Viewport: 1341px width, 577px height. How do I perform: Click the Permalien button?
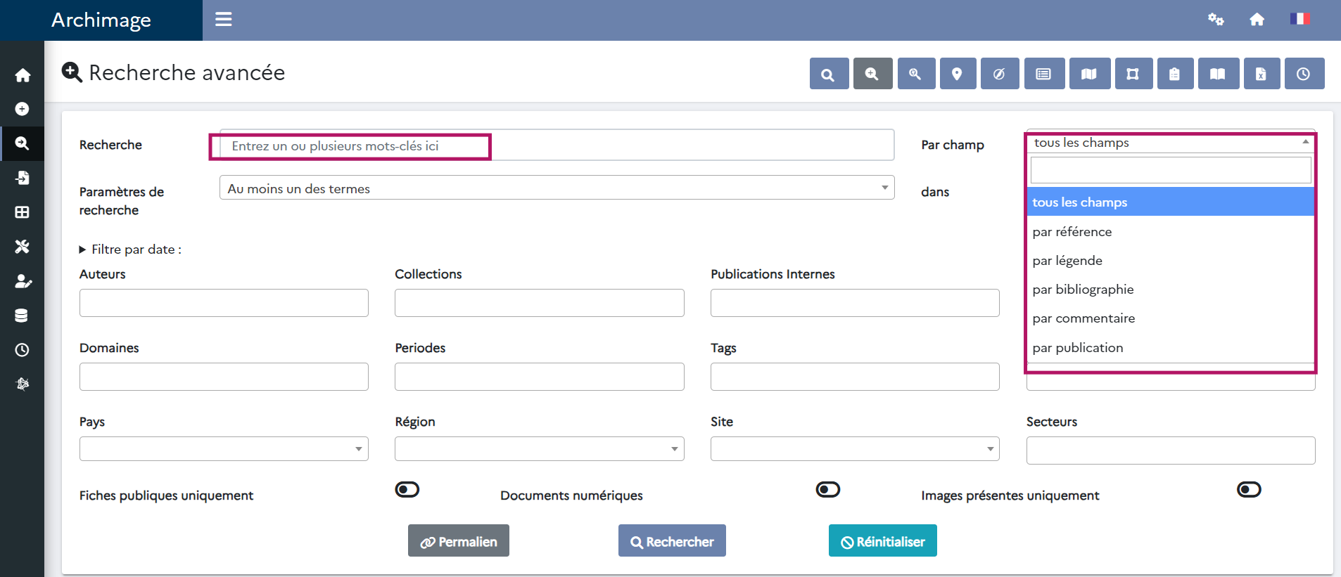(x=459, y=540)
